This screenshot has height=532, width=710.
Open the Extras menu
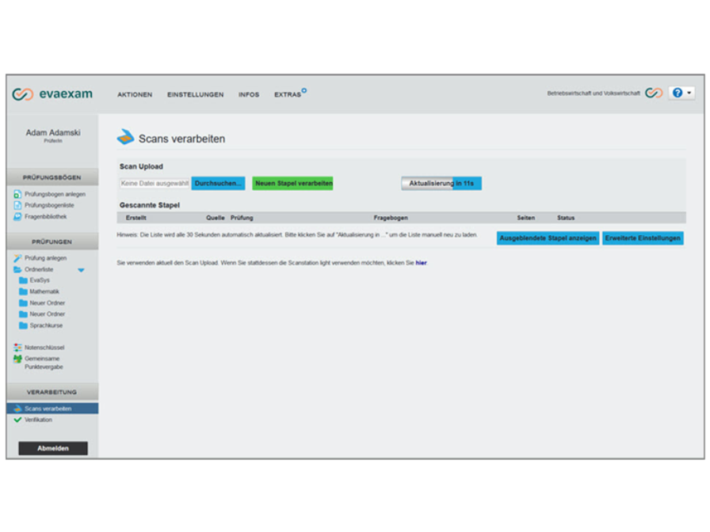click(288, 95)
